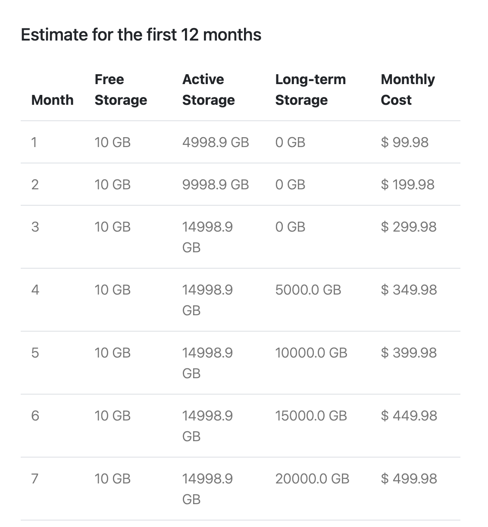Select the 10000.0 GB long-term storage value

click(x=311, y=353)
